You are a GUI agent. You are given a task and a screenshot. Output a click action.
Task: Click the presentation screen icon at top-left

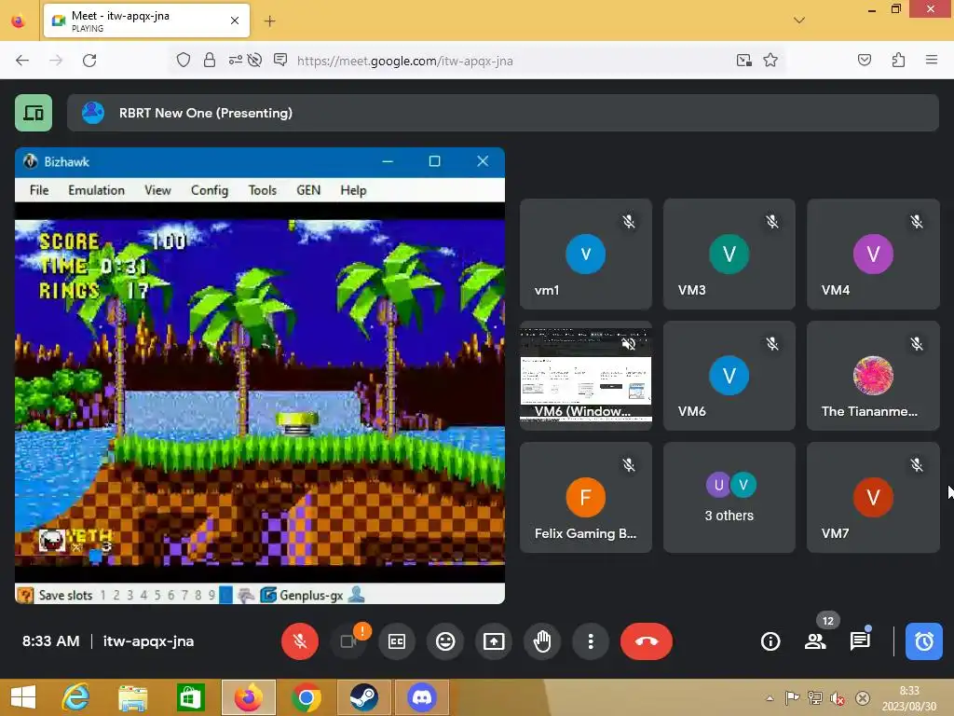34,113
